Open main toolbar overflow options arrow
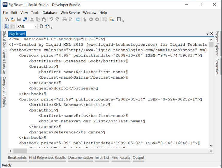The width and height of the screenshot is (222, 168). (x=123, y=21)
